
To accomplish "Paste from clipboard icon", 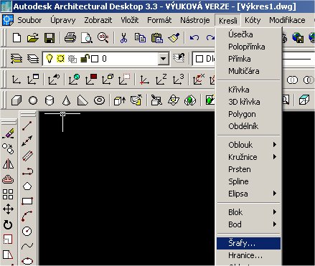I will click(157, 38).
